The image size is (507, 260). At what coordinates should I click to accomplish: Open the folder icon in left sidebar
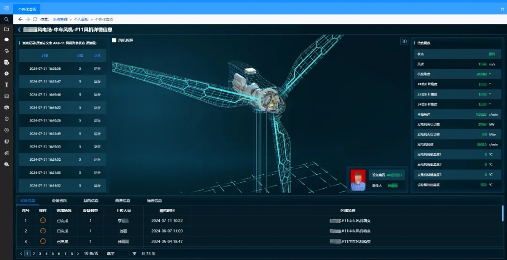(x=7, y=29)
